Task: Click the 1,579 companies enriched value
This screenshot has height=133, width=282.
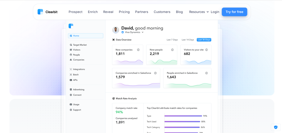Action: click(x=120, y=77)
